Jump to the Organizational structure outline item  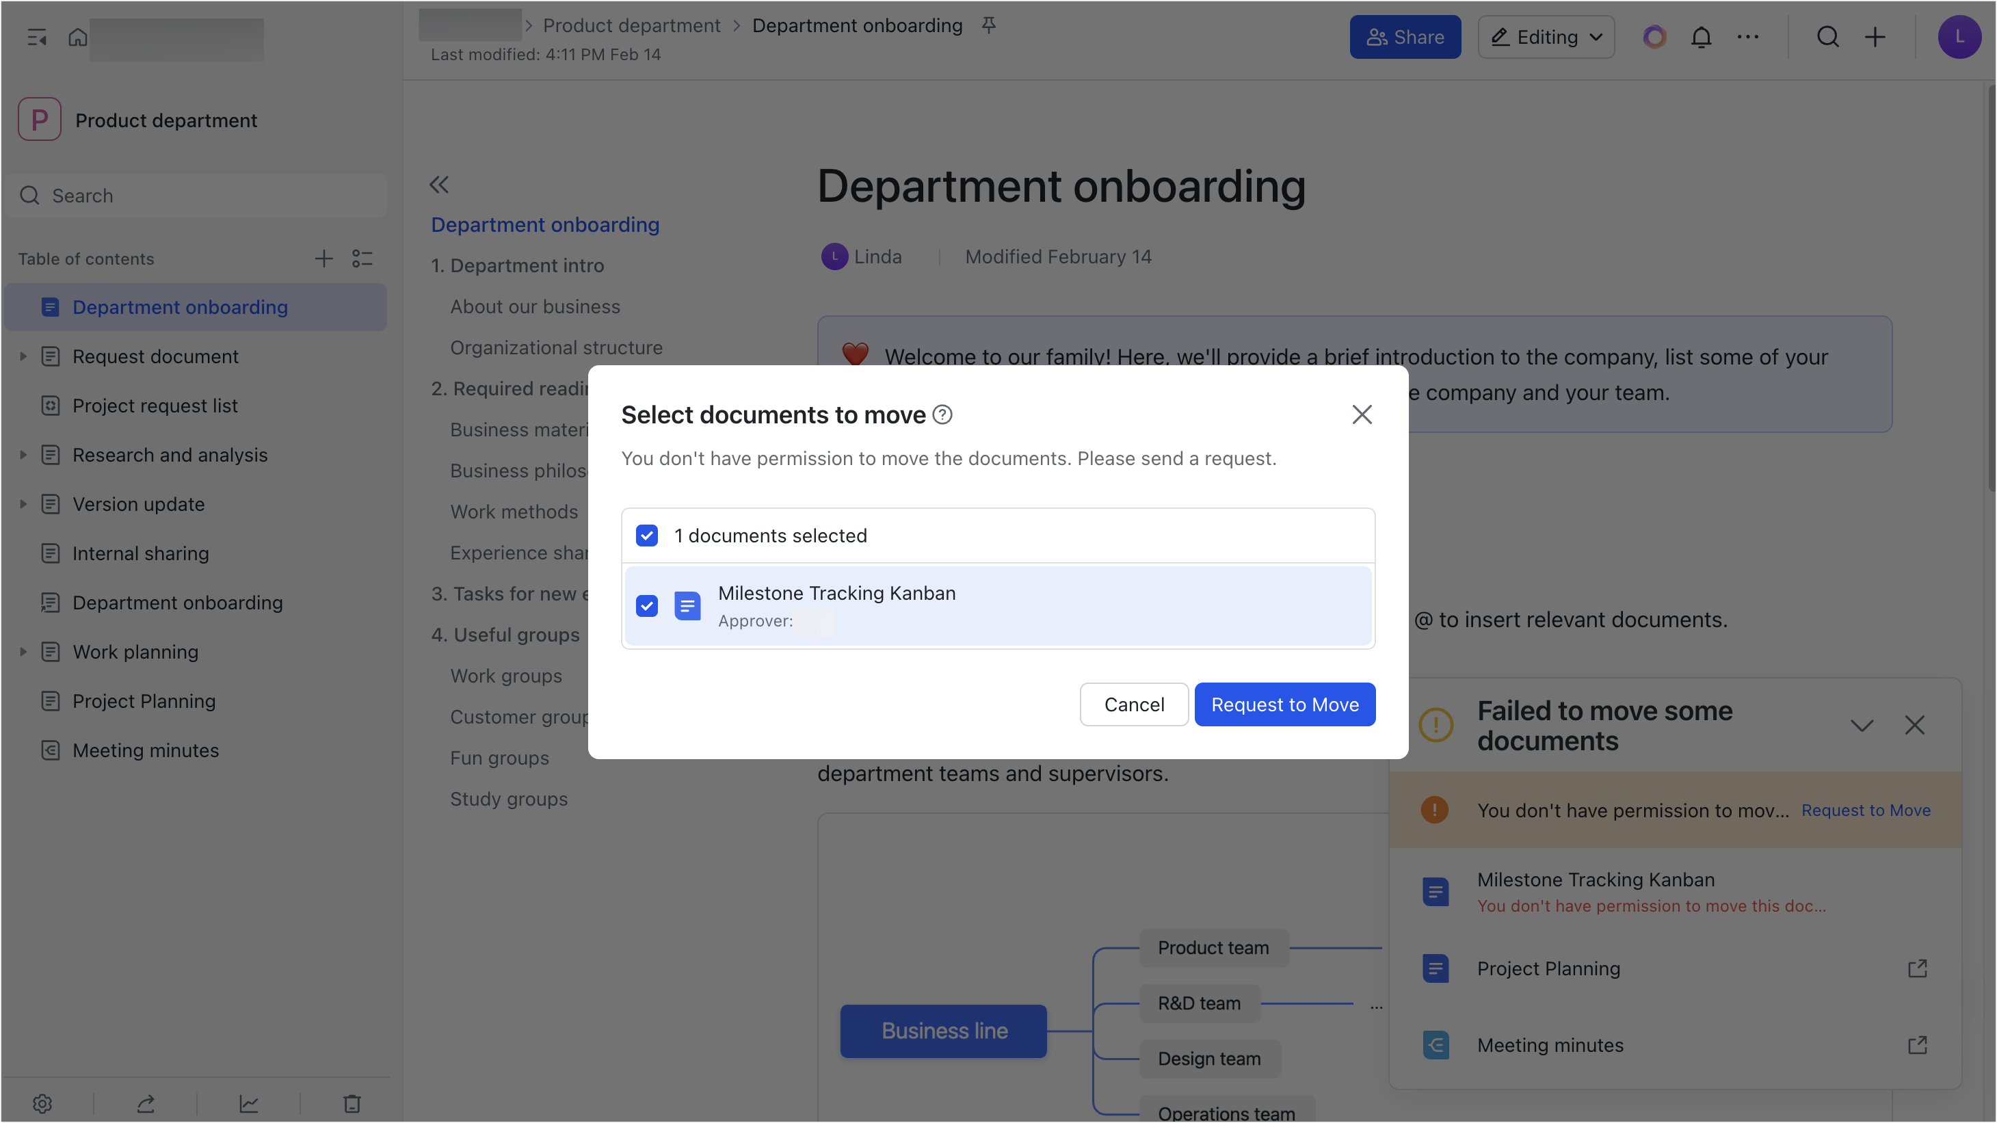[557, 347]
